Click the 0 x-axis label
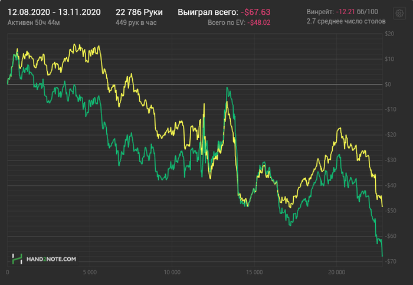This screenshot has height=285, width=413. coord(7,272)
